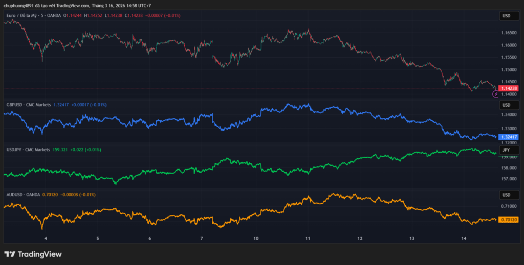Select the Euro / Đô la Mỹ symbol title
This screenshot has height=265, width=524.
click(x=26, y=15)
